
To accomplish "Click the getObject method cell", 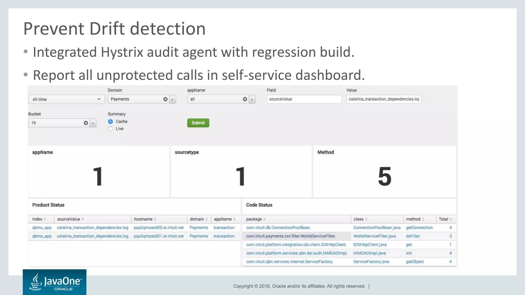I will coord(415,261).
